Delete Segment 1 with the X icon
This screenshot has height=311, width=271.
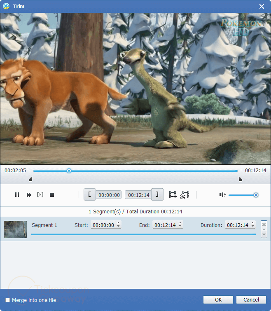point(264,224)
